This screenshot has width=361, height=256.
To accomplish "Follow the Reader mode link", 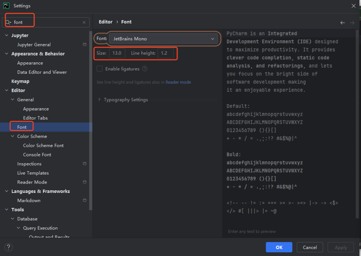I will coord(178,82).
